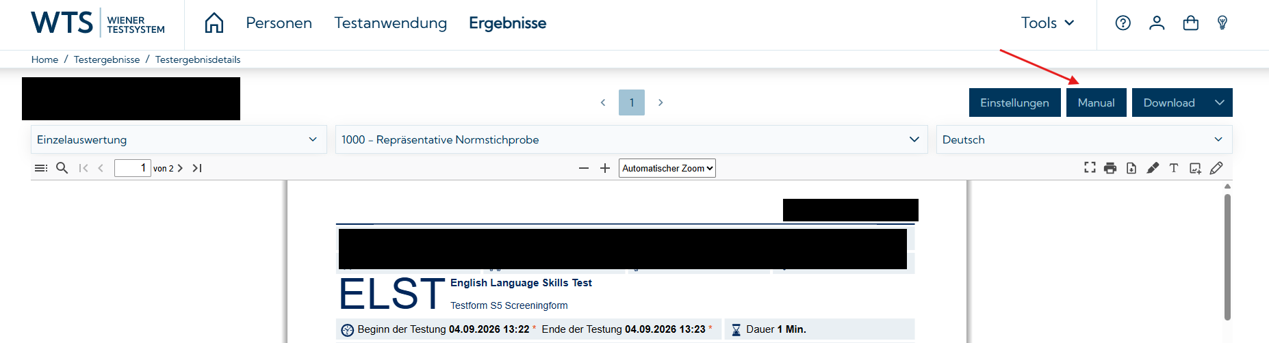Go to the home page via house icon
This screenshot has height=343, width=1269.
214,23
